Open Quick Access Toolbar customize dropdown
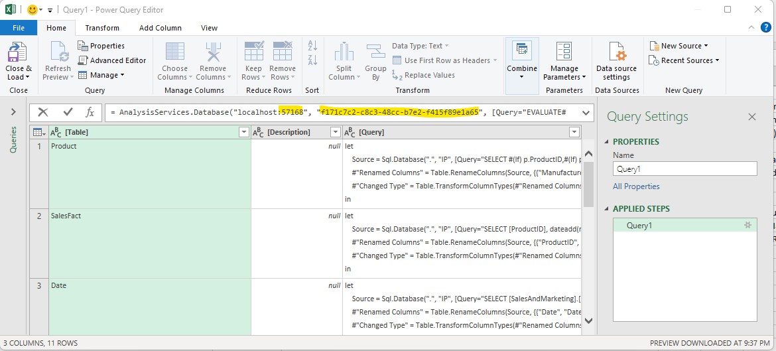The image size is (776, 351). point(50,11)
